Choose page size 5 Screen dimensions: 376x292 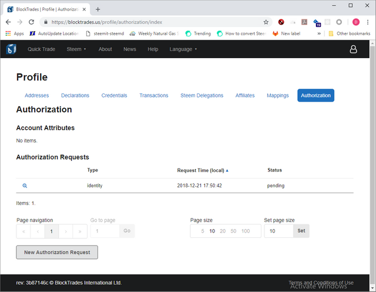coord(203,231)
